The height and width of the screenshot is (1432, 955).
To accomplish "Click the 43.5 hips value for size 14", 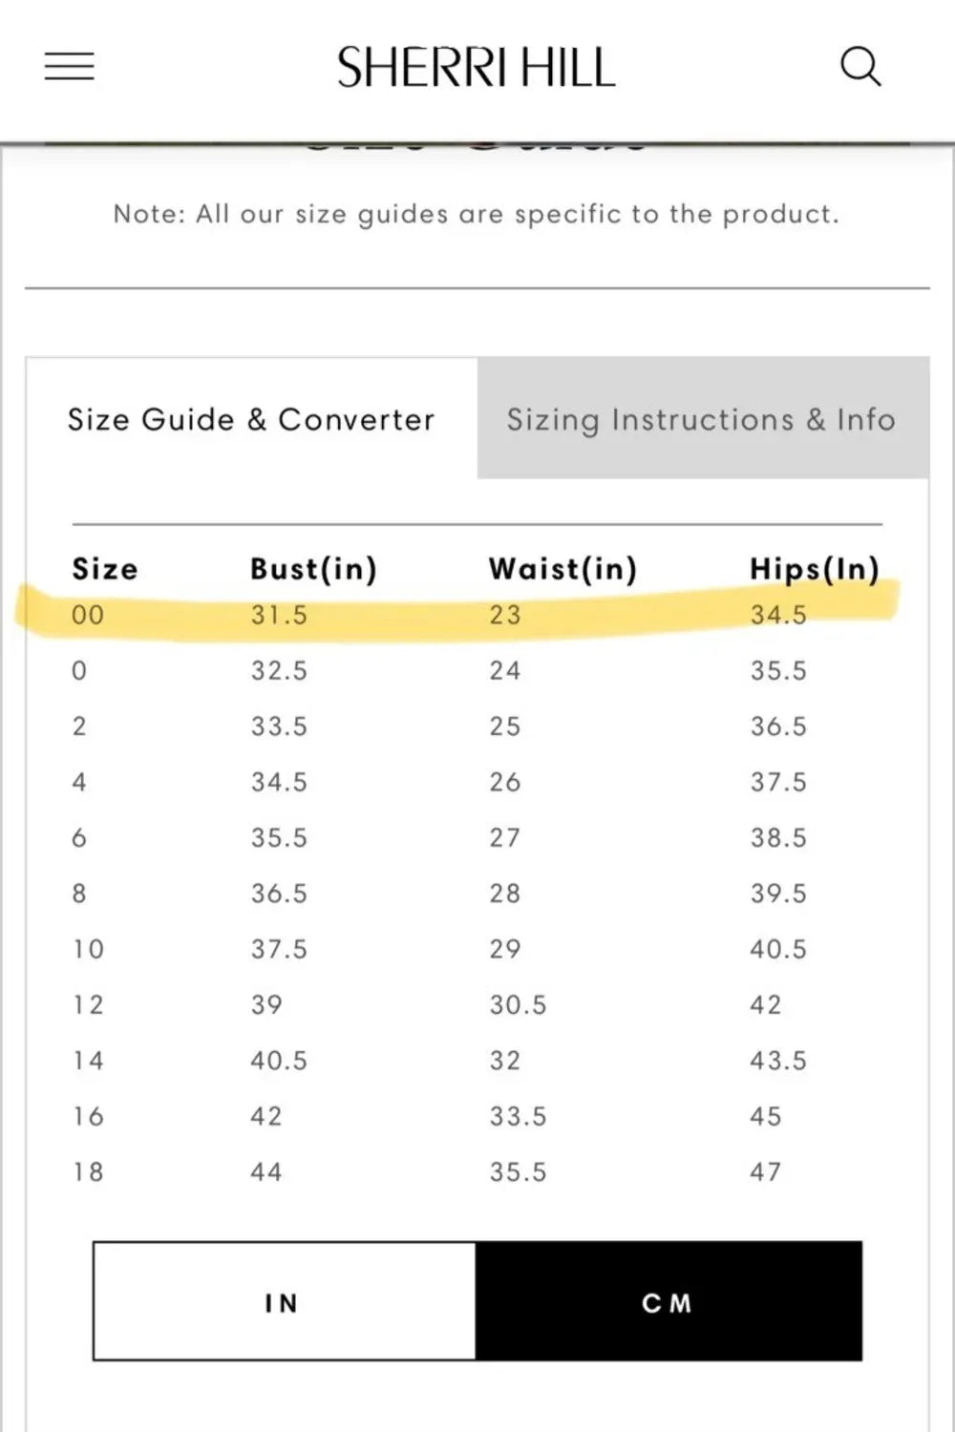I will point(777,1061).
